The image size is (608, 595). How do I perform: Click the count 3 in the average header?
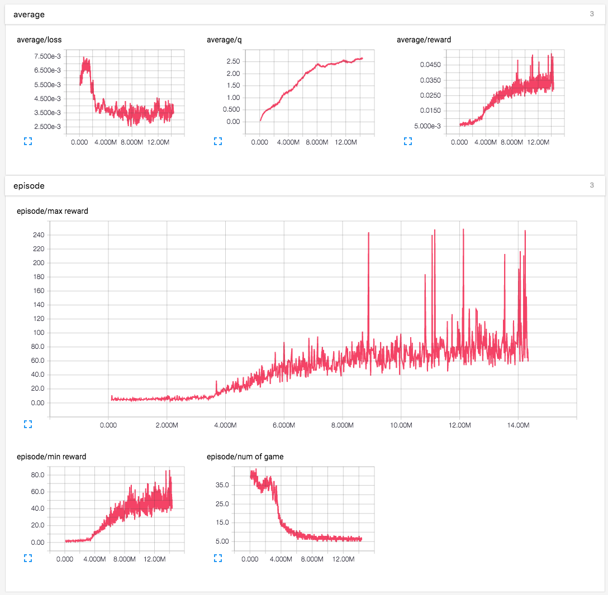coord(592,14)
